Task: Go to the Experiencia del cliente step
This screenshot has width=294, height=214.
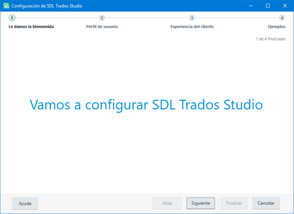Action: 192,27
